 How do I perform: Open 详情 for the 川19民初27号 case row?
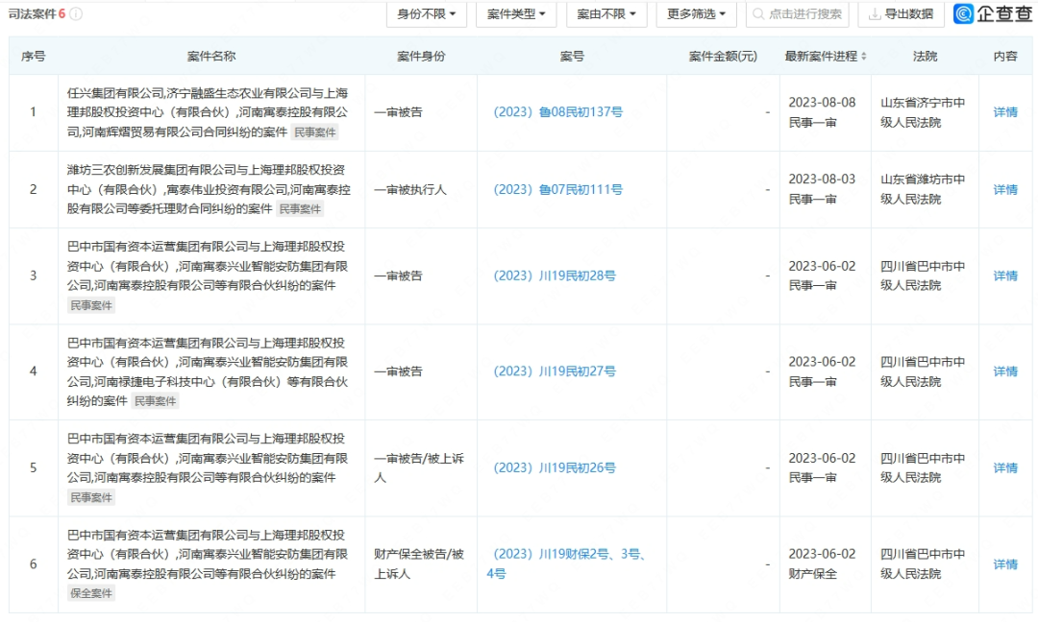tap(1005, 371)
